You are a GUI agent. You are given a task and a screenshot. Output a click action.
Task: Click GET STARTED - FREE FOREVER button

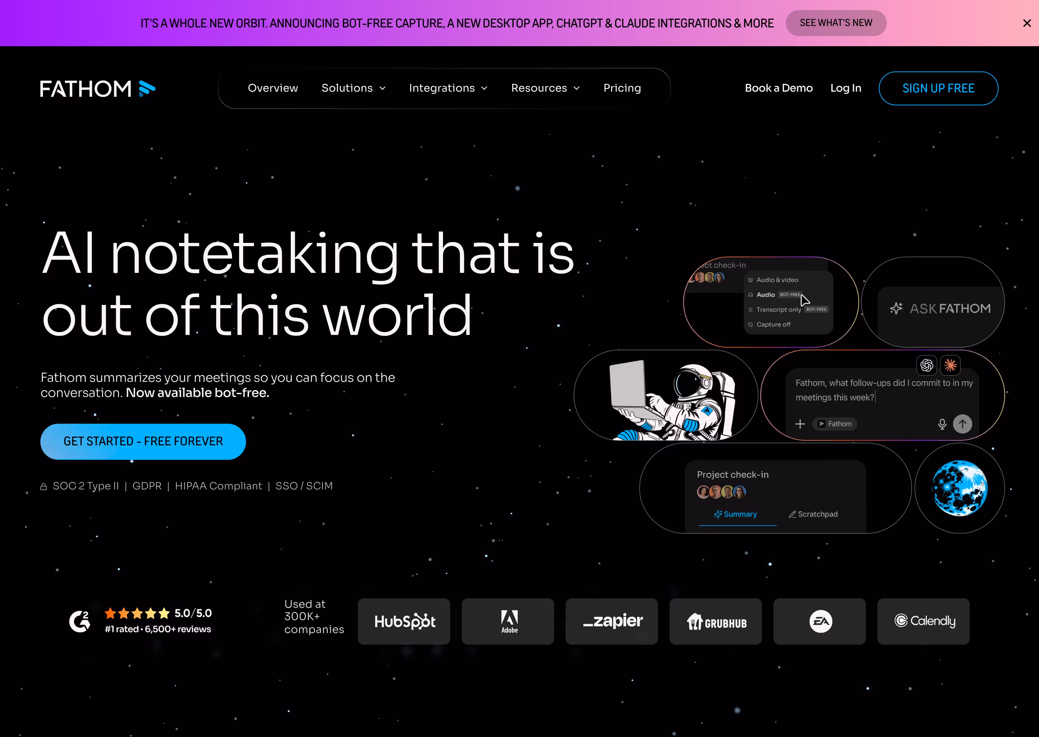143,441
